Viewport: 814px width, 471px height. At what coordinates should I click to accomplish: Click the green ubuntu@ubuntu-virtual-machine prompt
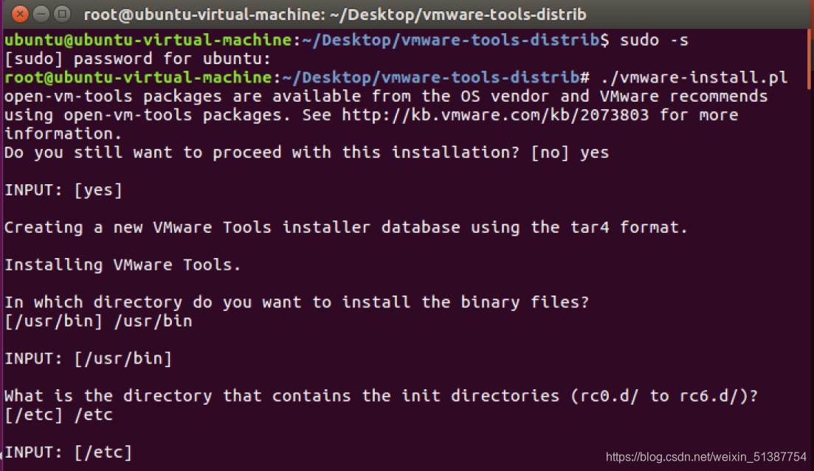(148, 41)
